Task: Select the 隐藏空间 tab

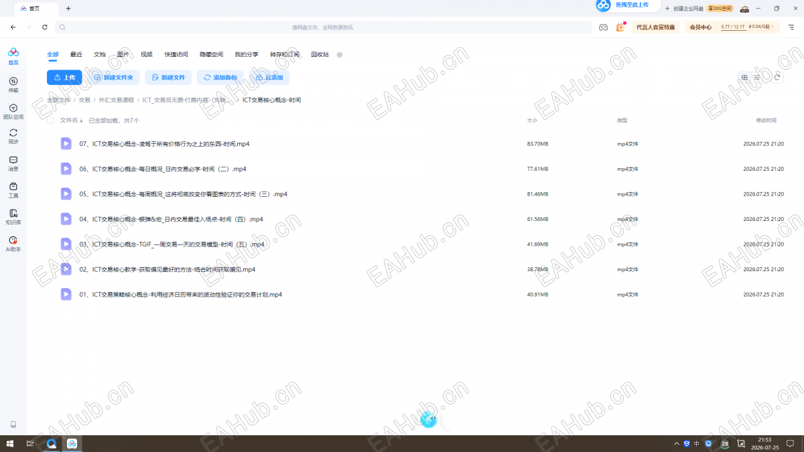Action: (x=211, y=54)
